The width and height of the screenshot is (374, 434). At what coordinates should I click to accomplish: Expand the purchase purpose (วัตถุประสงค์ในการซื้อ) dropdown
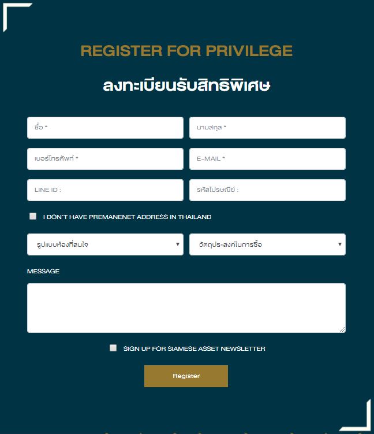267,244
